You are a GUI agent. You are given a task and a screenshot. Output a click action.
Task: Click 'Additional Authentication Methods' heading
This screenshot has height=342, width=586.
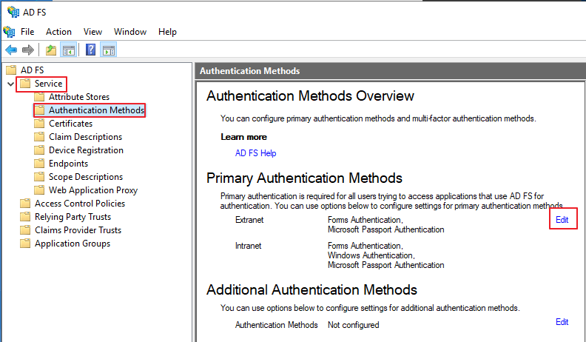coord(311,289)
